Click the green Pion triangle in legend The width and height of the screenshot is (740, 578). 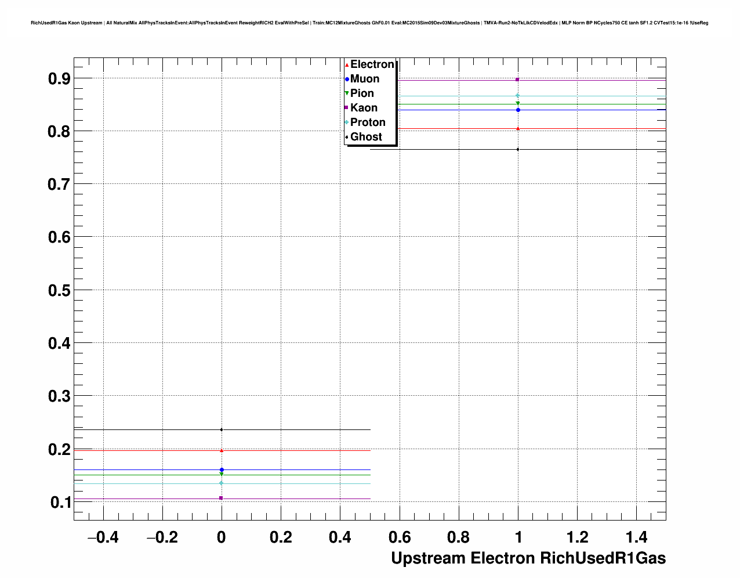coord(347,93)
